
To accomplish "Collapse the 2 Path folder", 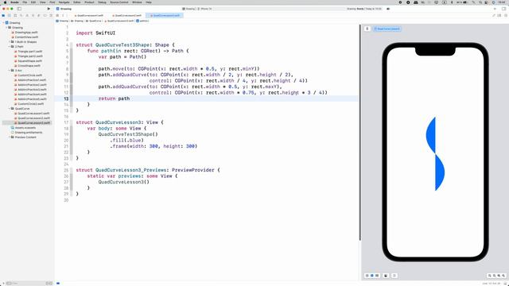I will pyautogui.click(x=9, y=47).
